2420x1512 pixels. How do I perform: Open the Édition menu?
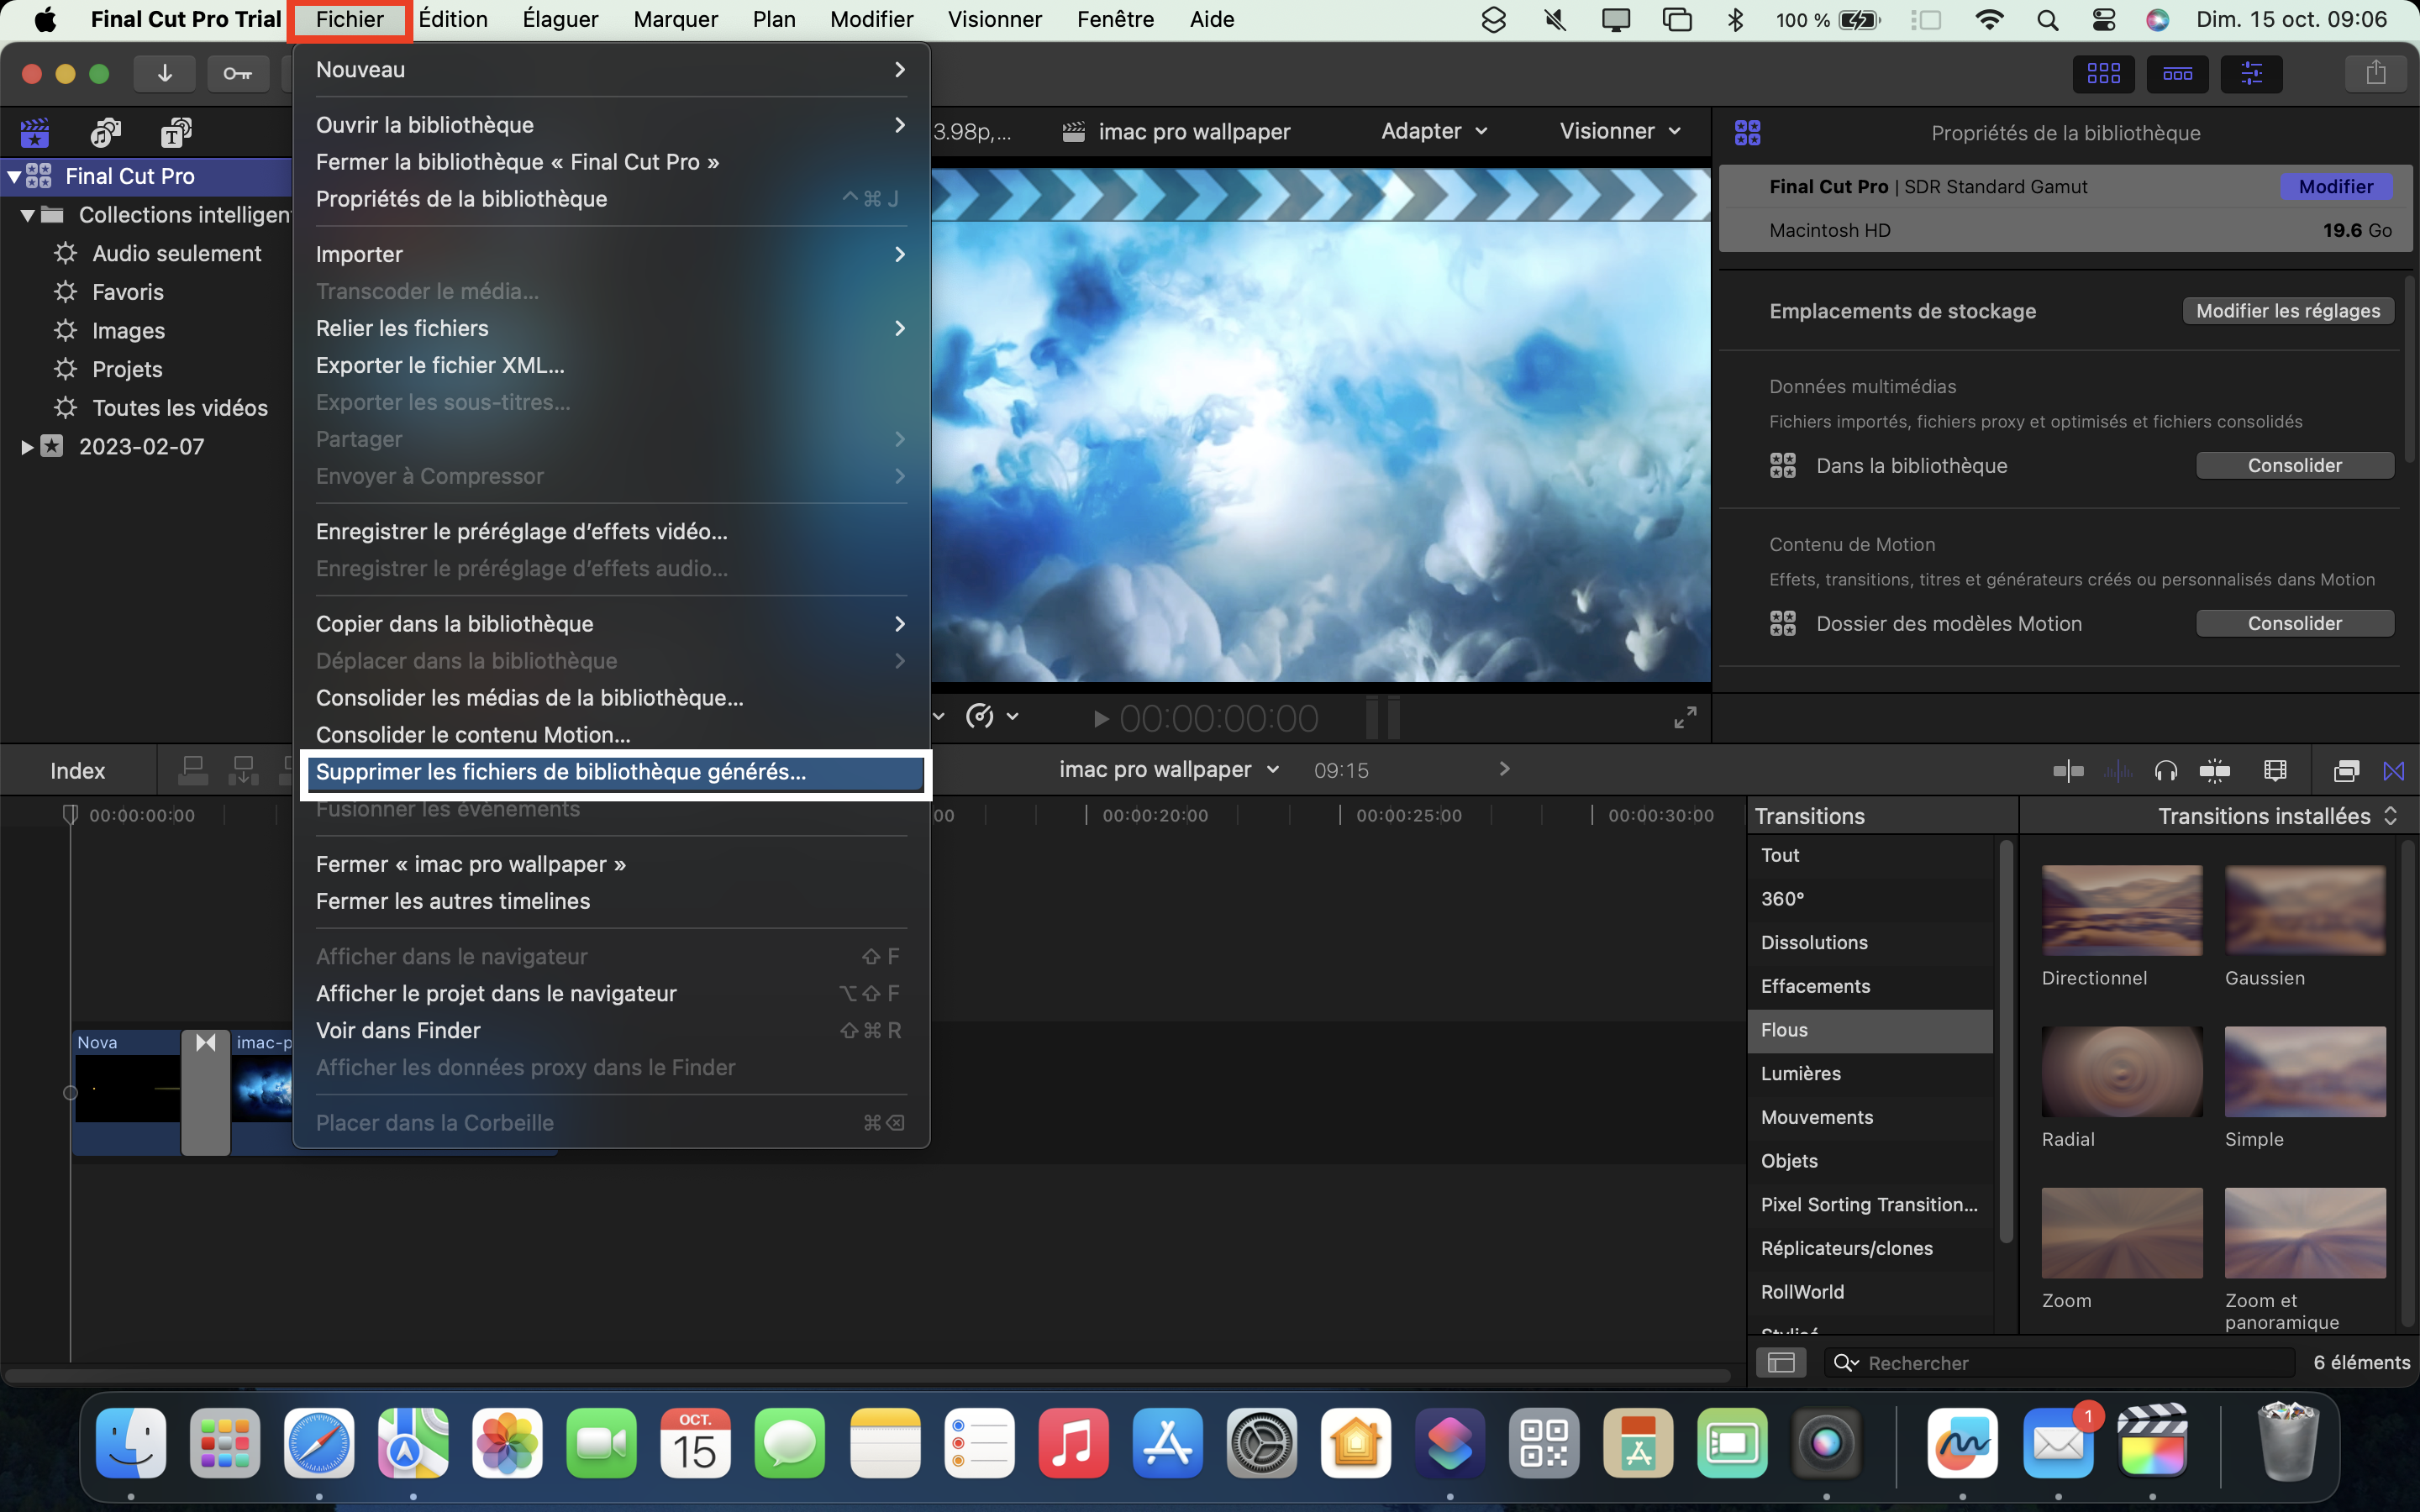click(453, 19)
